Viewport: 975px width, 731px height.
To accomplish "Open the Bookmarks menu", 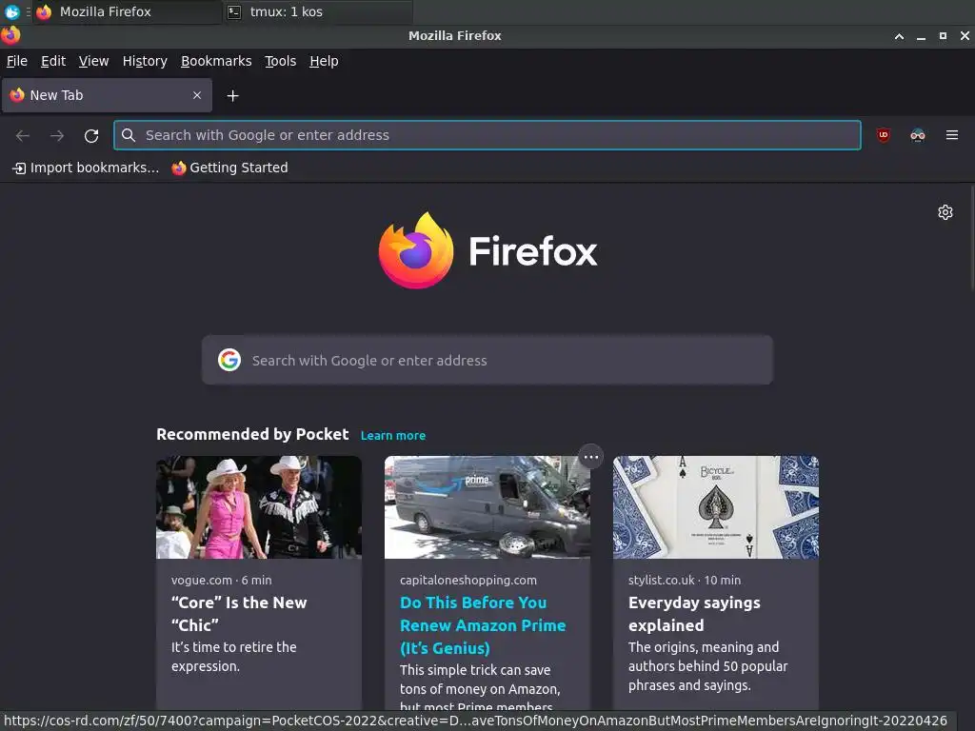I will point(216,61).
